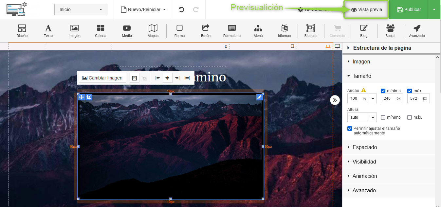Click the pencil edit icon on image
This screenshot has width=441, height=207.
point(259,97)
